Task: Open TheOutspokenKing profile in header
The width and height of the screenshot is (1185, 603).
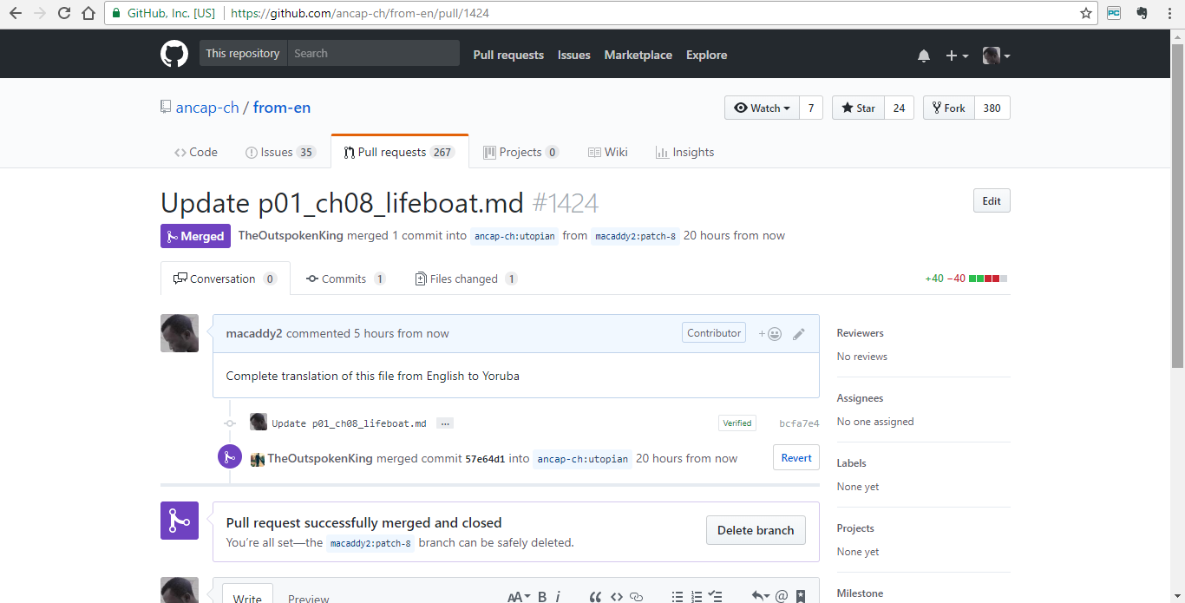Action: (291, 235)
